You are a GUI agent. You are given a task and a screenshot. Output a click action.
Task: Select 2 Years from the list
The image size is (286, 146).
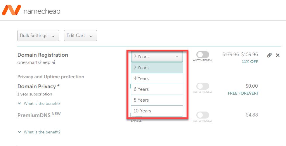click(157, 68)
